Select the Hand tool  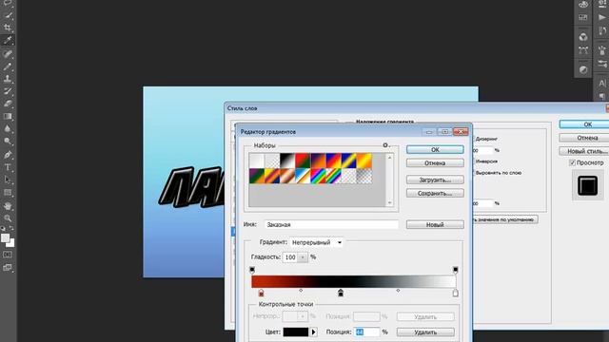coord(8,206)
